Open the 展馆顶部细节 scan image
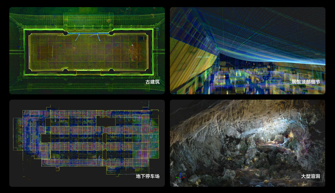Screen dimensions: 335x193 click(x=247, y=50)
